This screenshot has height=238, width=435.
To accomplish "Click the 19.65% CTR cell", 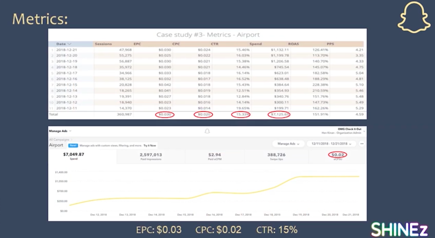I will pyautogui.click(x=244, y=108).
